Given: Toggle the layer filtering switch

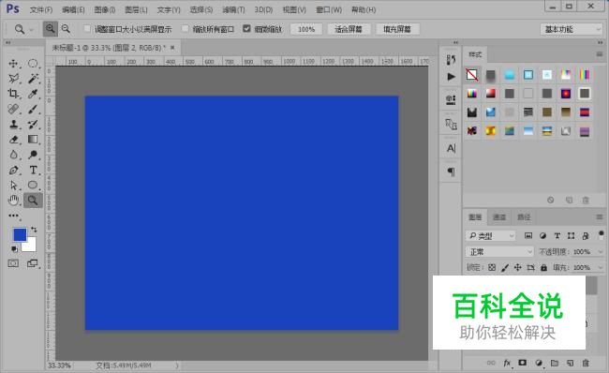Looking at the screenshot, I should (601, 234).
